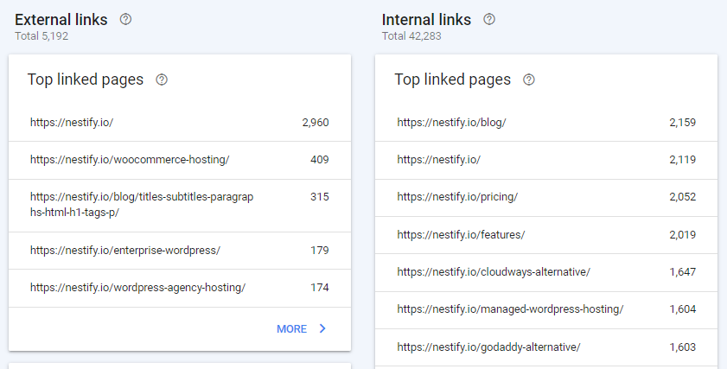Select internal features page row
727x369 pixels.
pos(546,234)
